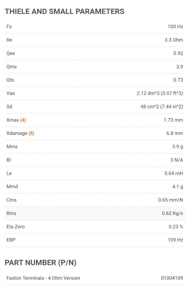This screenshot has width=190, height=286.
Task: Select the Thiele and Small Parameters heading
Action: pyautogui.click(x=65, y=11)
